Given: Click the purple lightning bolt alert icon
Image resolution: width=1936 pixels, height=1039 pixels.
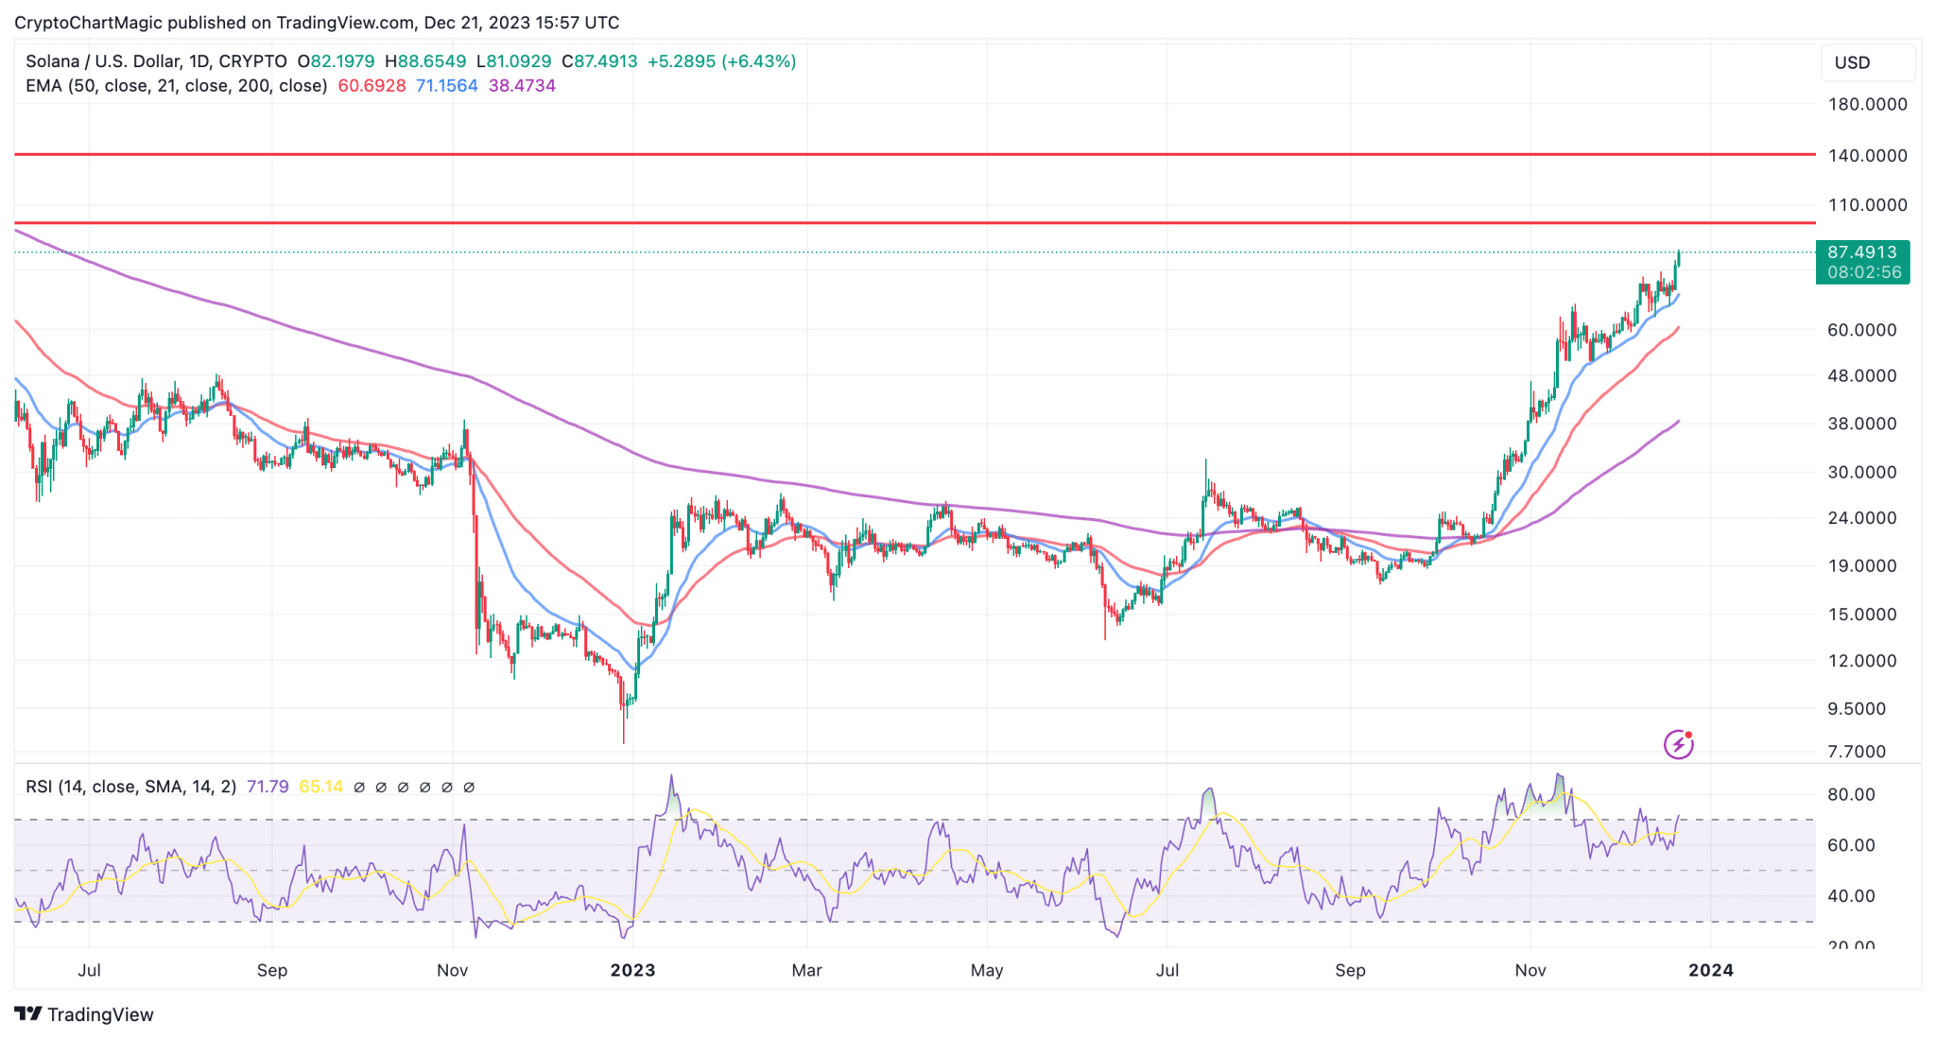Looking at the screenshot, I should [1678, 744].
